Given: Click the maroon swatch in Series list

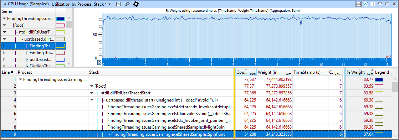Looking at the screenshot, I should click(x=60, y=53).
